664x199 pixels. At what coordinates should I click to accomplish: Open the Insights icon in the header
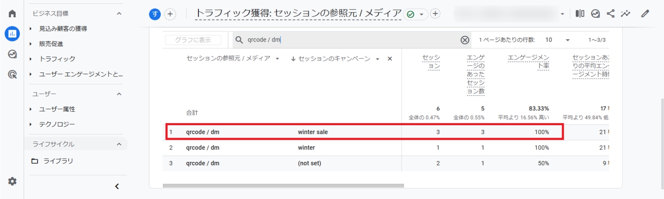596,14
